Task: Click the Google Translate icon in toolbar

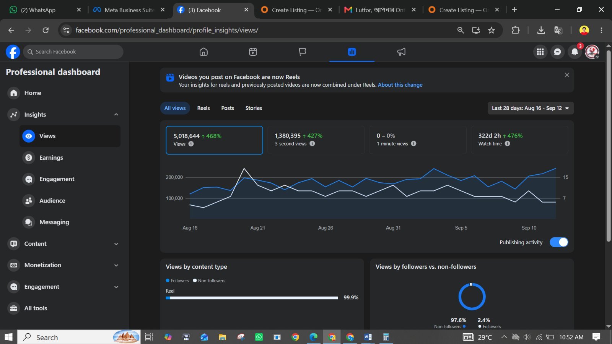Action: [x=558, y=30]
